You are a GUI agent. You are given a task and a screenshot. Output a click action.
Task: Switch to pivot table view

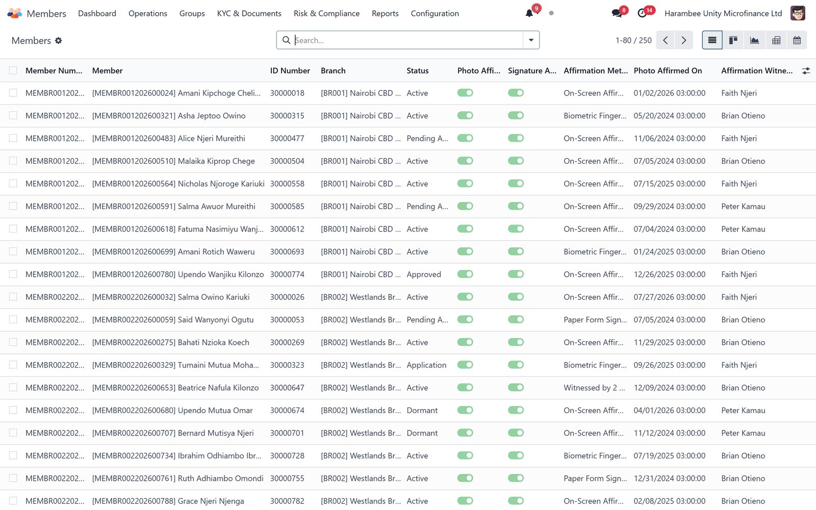pyautogui.click(x=776, y=40)
